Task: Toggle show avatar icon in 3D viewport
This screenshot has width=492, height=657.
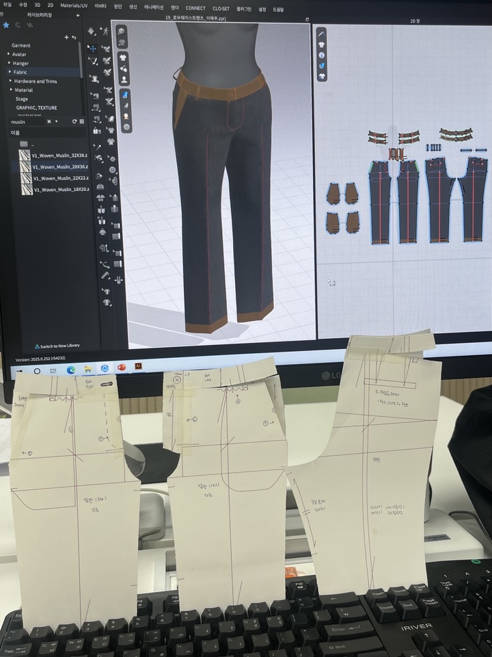Action: 124,79
